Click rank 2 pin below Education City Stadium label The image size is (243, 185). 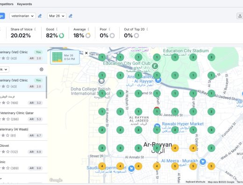coord(193,57)
